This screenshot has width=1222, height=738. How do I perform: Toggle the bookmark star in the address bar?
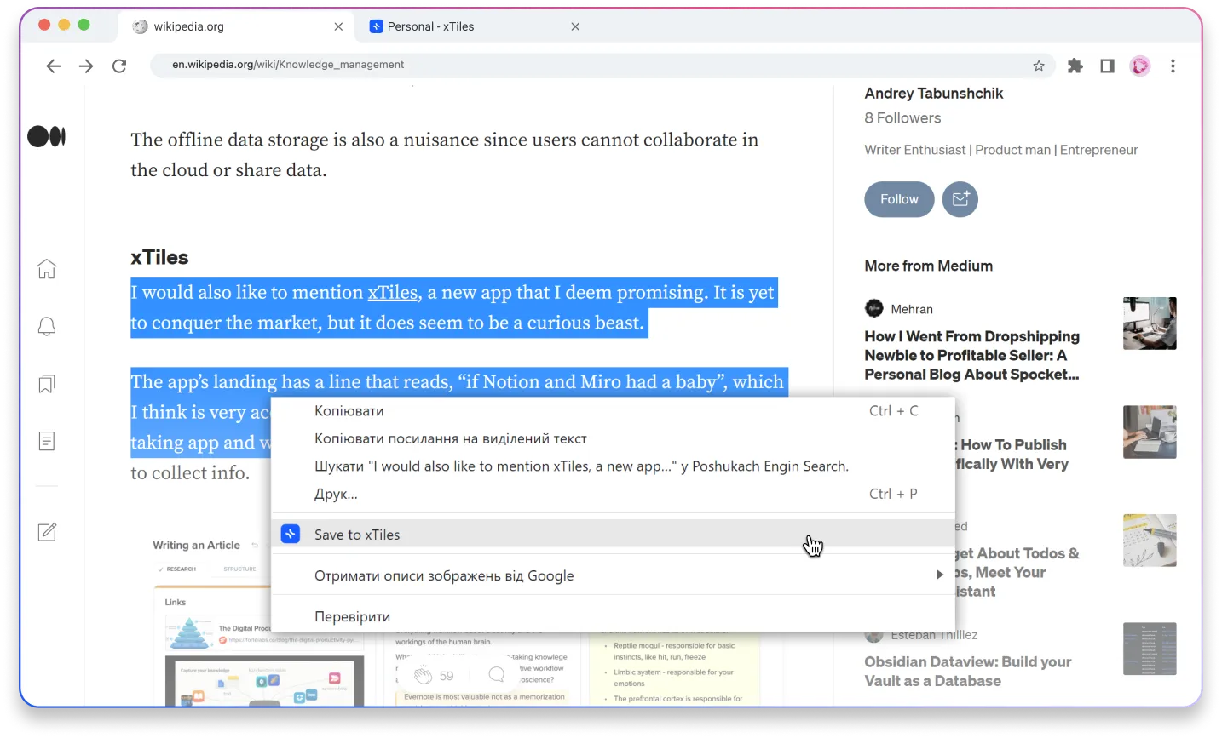point(1038,65)
